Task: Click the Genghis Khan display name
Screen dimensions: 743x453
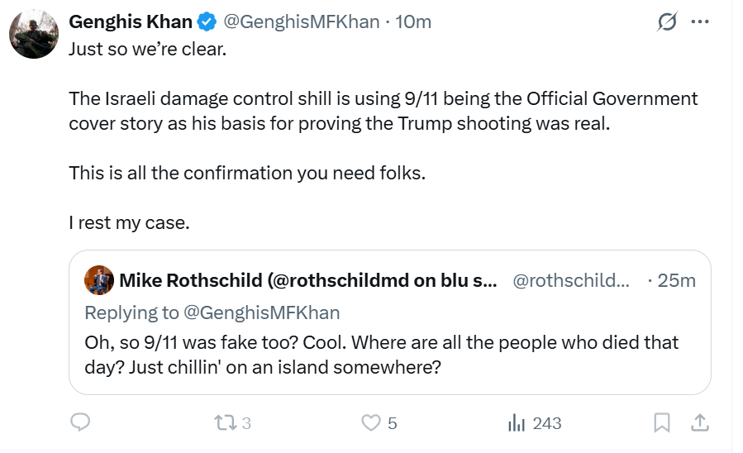Action: click(x=131, y=22)
